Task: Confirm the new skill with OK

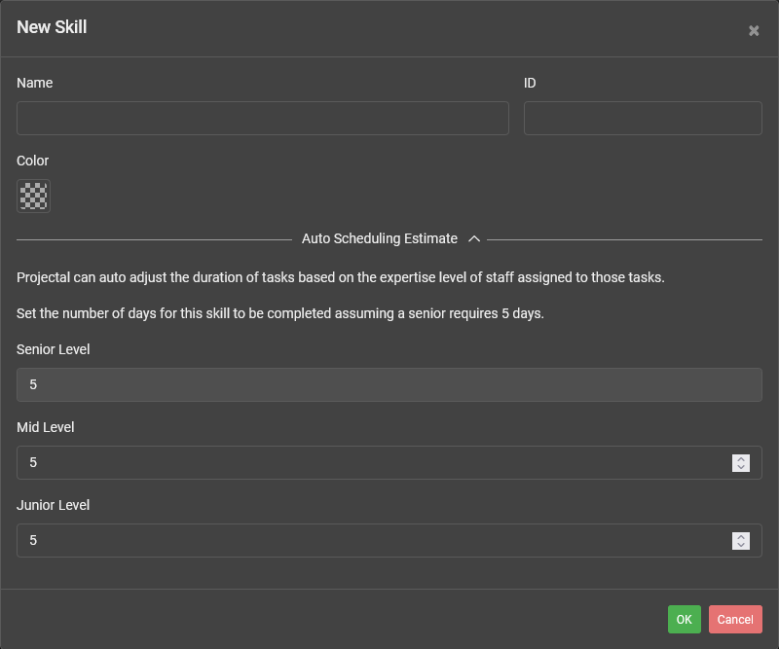Action: point(684,619)
